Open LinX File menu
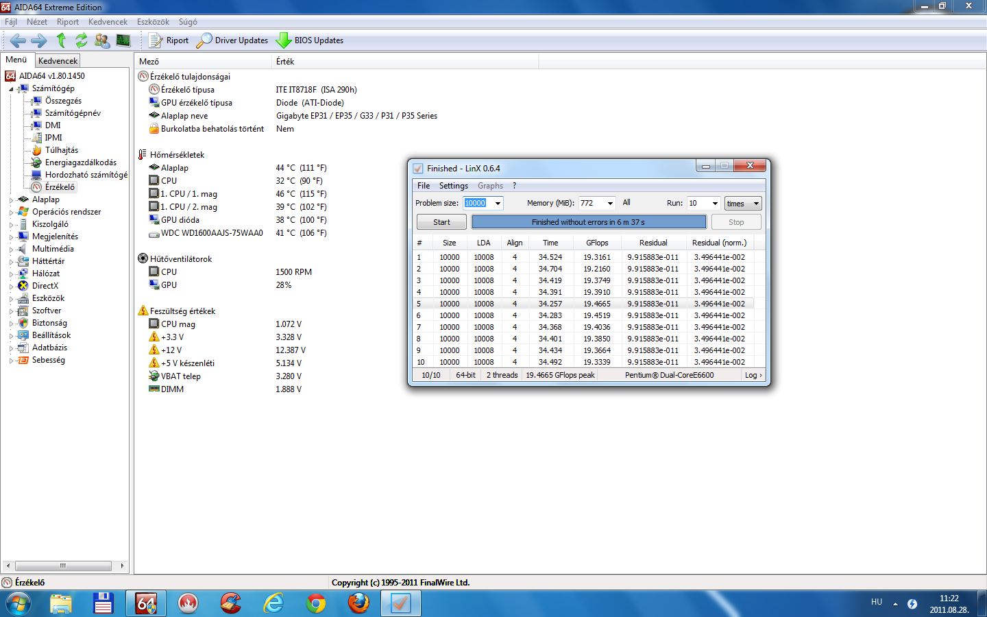 coord(424,186)
